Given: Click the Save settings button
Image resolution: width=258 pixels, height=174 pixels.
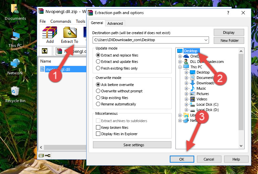Looking at the screenshot, I should coord(132,145).
